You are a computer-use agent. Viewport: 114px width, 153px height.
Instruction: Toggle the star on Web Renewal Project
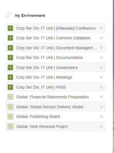(x=101, y=127)
